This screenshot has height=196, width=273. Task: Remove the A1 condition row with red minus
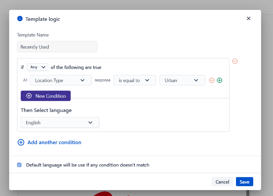pyautogui.click(x=212, y=80)
